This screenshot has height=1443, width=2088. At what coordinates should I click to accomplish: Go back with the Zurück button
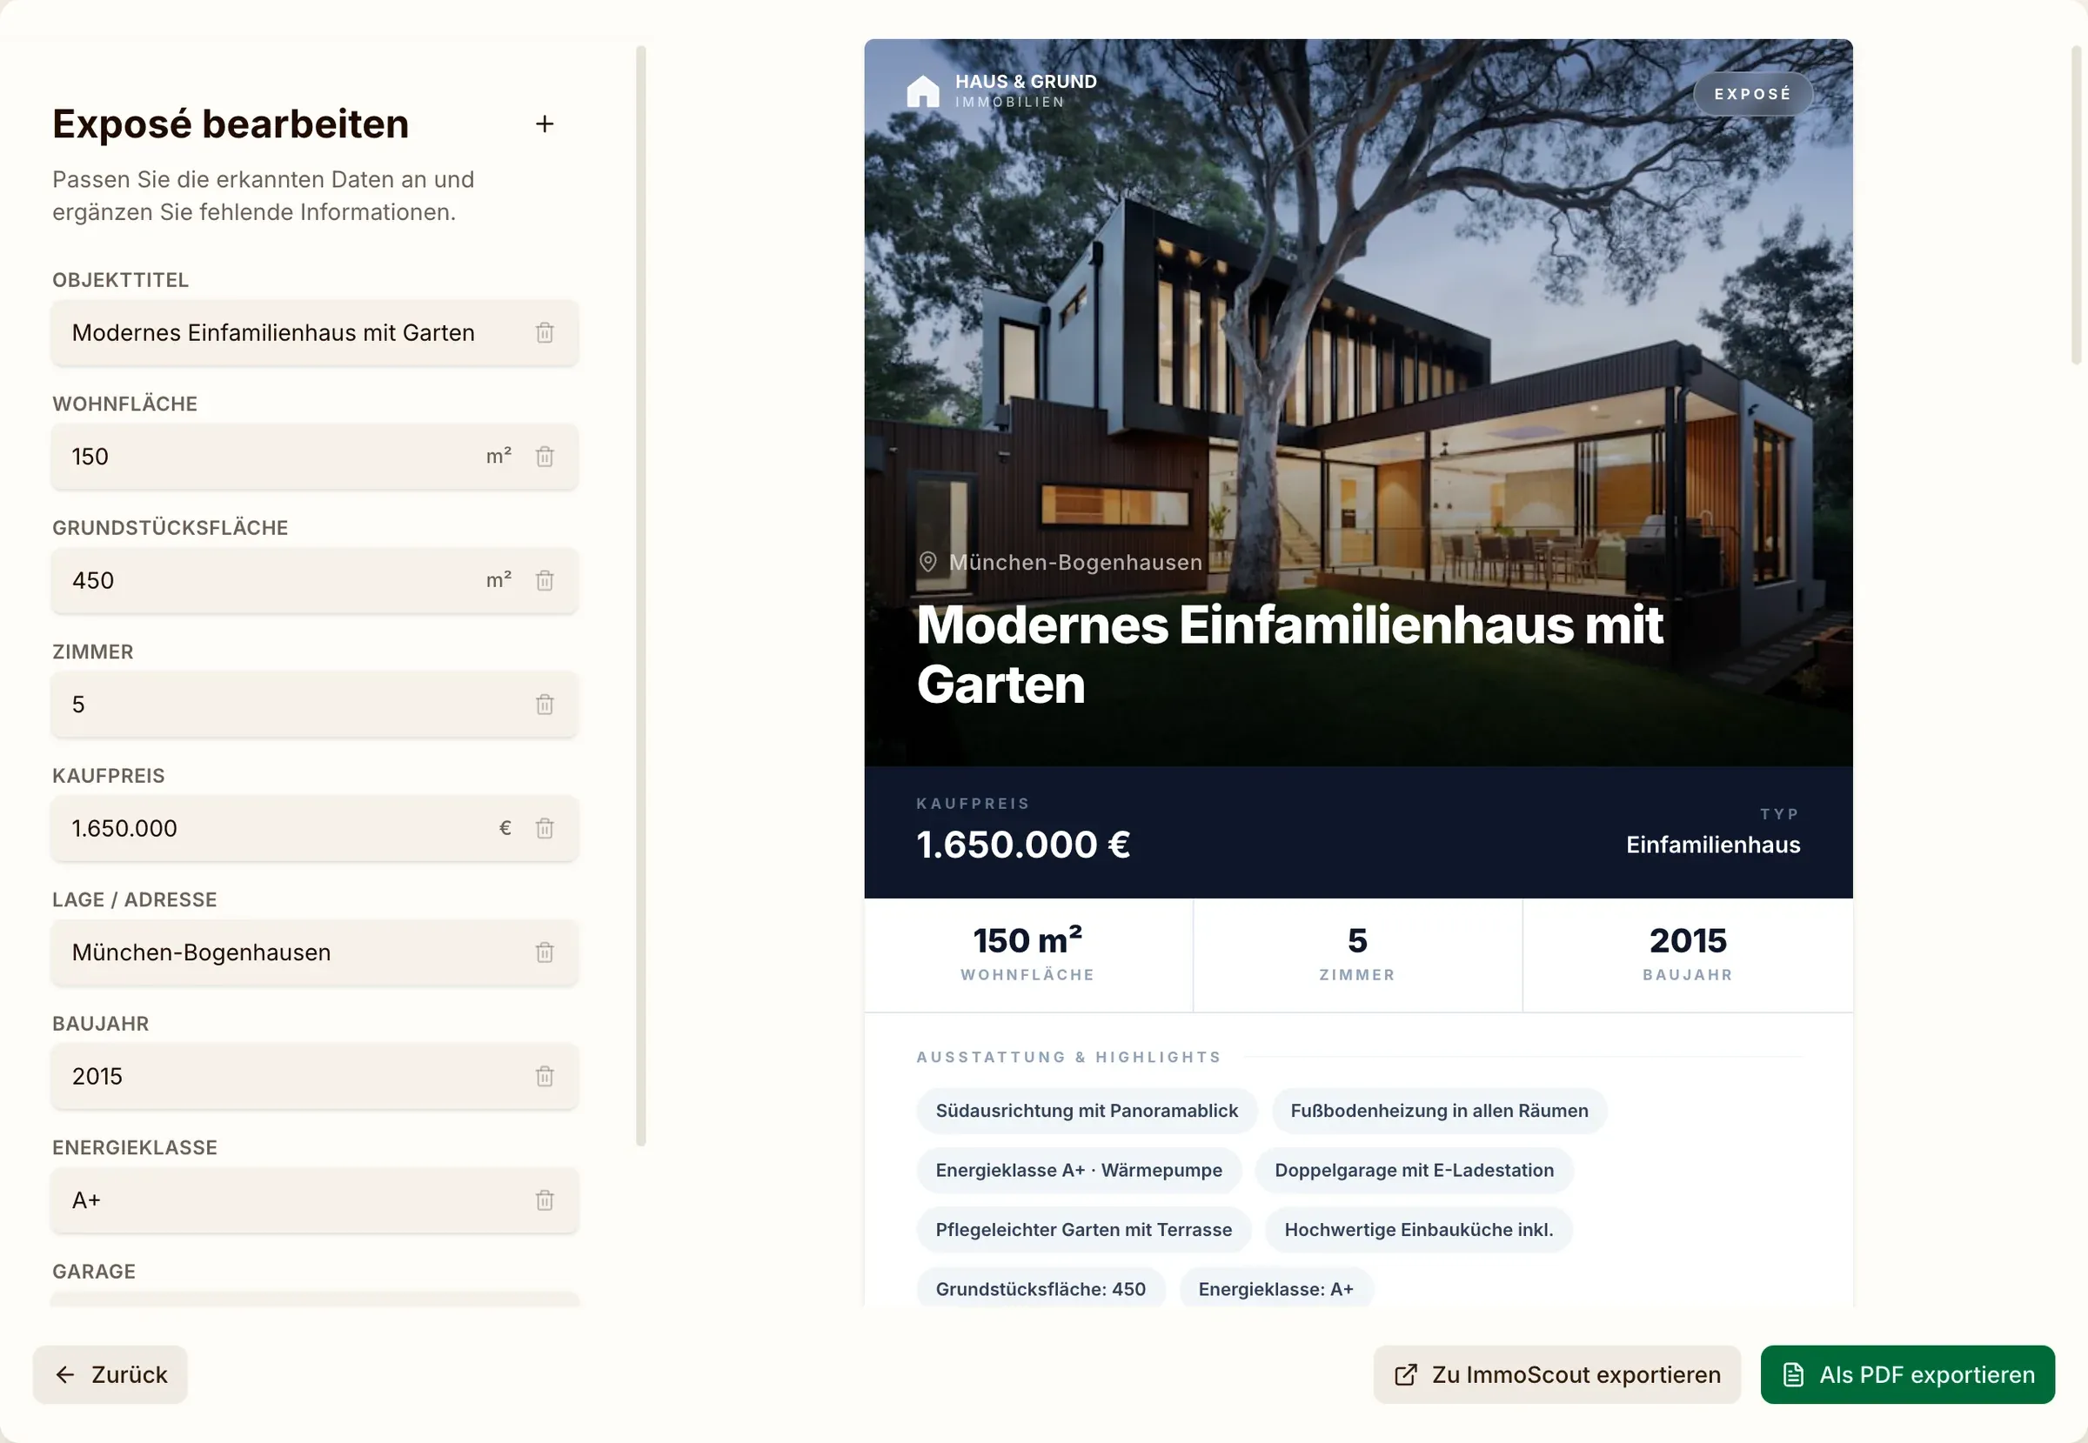(x=110, y=1374)
